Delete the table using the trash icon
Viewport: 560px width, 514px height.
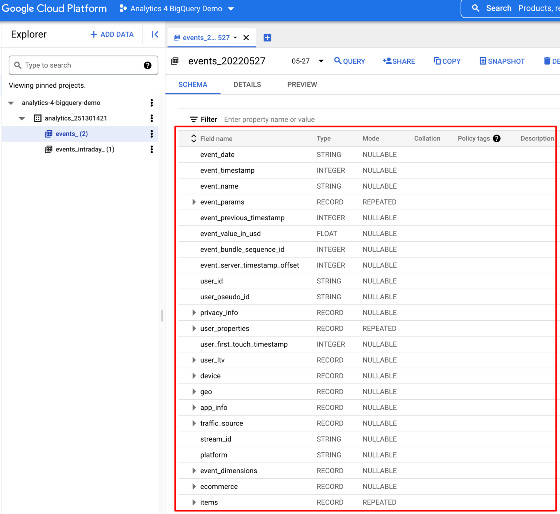547,61
